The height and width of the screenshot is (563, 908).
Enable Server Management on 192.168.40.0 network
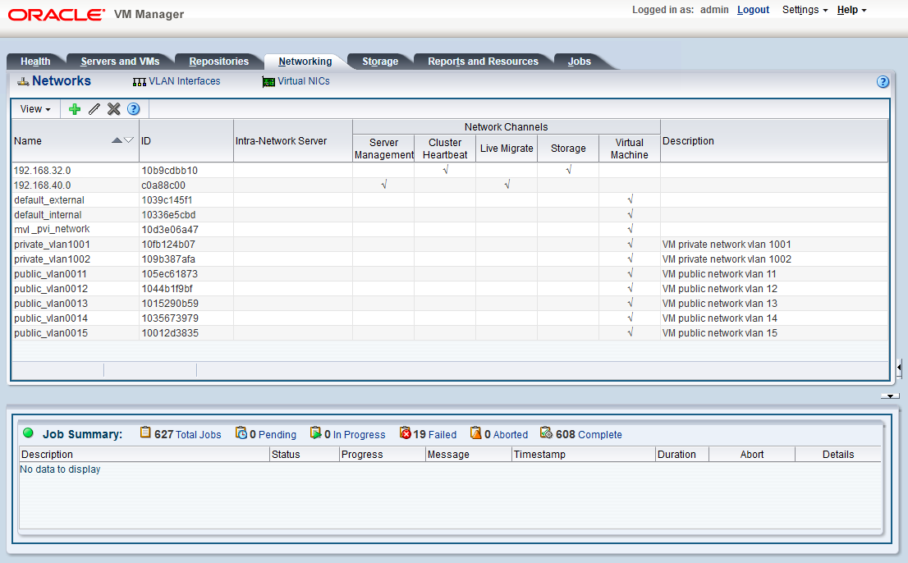click(383, 185)
